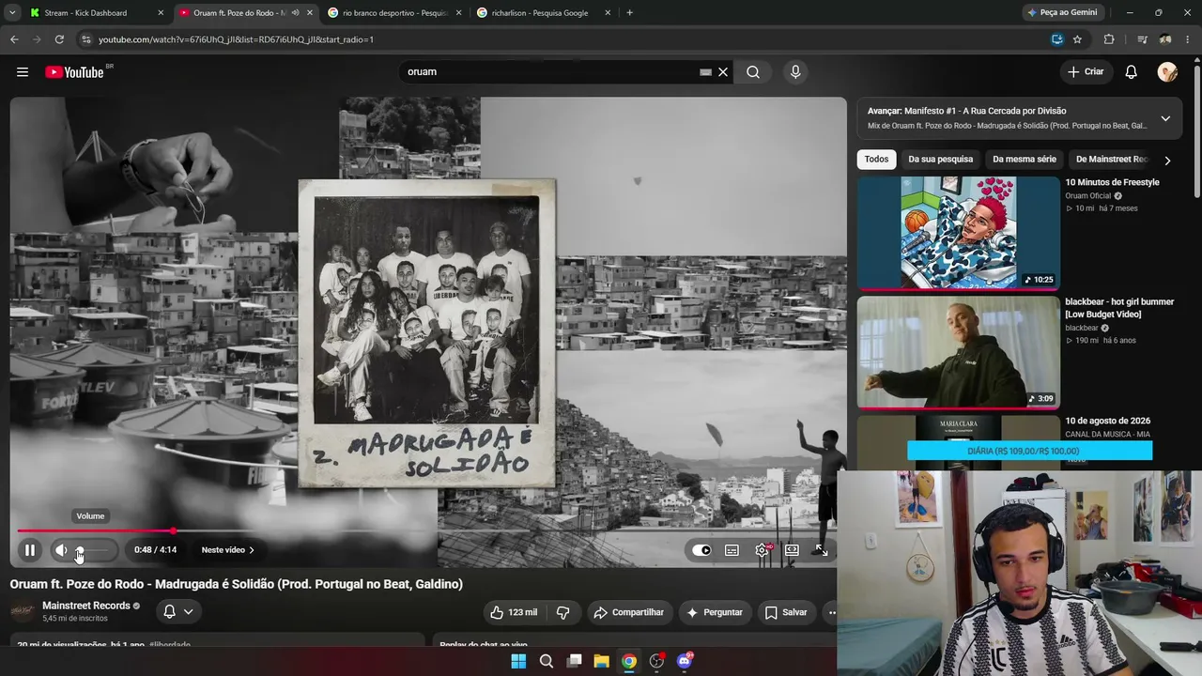Open the tab search dropdown arrow
The width and height of the screenshot is (1202, 676).
tap(12, 13)
